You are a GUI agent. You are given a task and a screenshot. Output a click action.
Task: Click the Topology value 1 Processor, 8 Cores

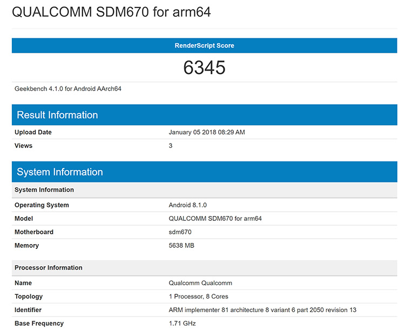(198, 296)
